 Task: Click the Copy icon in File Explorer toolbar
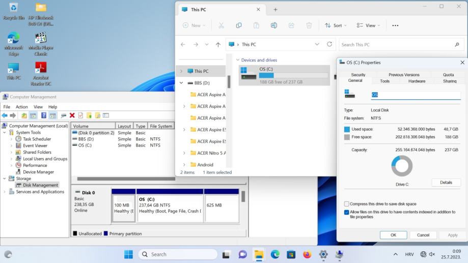click(x=239, y=25)
